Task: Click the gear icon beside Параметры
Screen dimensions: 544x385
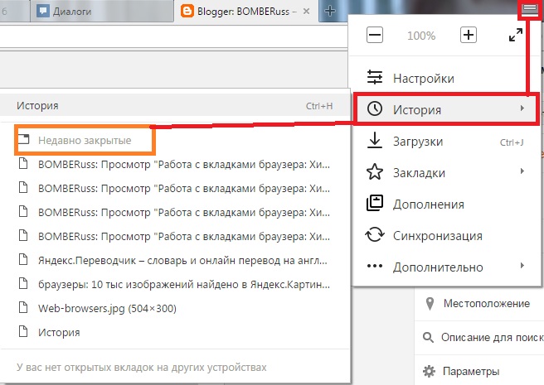Action: click(429, 371)
